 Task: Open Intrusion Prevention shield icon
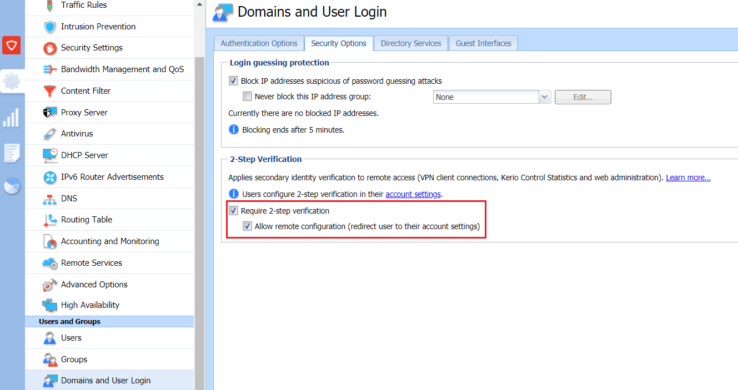[51, 27]
